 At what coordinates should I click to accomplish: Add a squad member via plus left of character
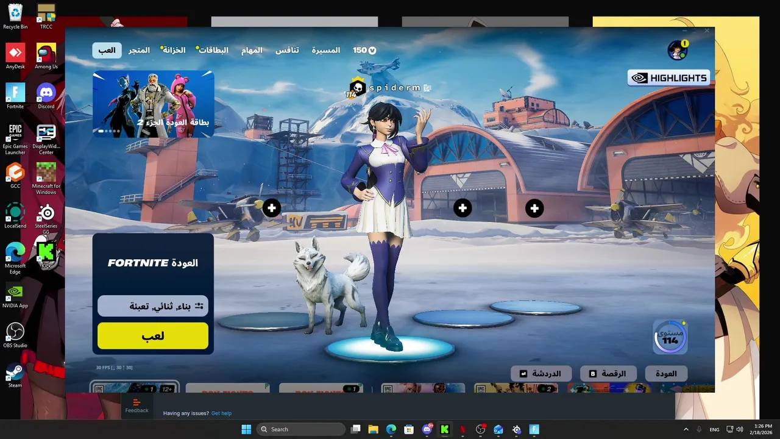click(x=272, y=208)
